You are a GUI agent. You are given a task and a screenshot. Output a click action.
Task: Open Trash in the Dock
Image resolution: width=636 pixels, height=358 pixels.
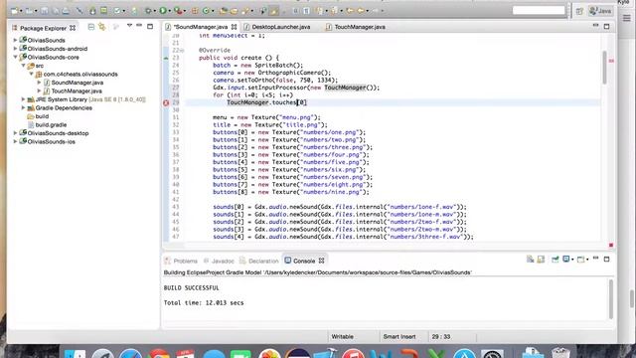pyautogui.click(x=560, y=352)
